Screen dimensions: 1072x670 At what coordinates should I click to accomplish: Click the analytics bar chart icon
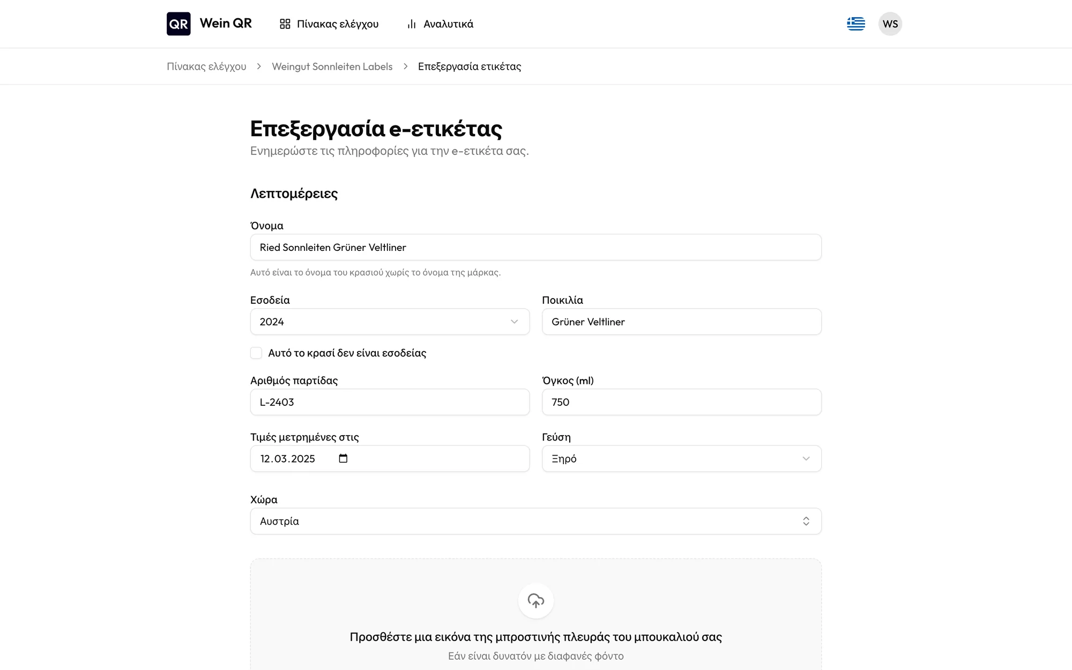[412, 24]
